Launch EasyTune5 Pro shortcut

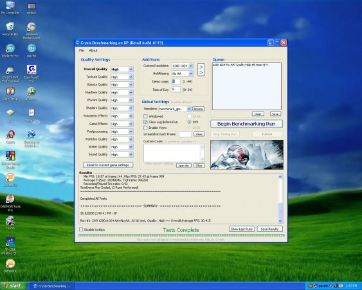32,73
